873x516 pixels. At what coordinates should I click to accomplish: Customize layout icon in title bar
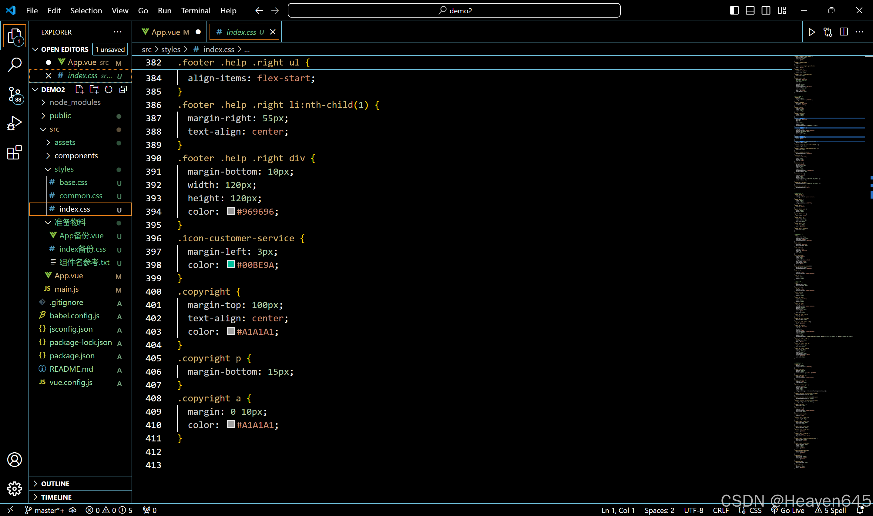(x=782, y=11)
